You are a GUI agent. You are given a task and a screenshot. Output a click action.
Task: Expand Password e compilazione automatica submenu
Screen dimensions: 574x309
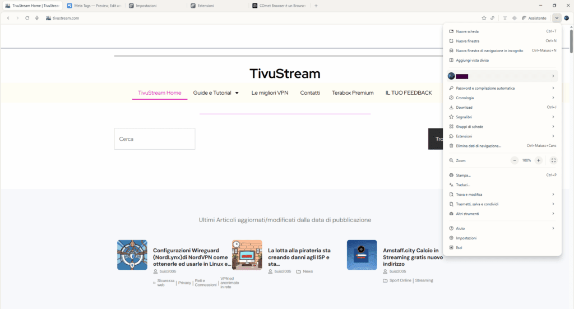(x=502, y=88)
